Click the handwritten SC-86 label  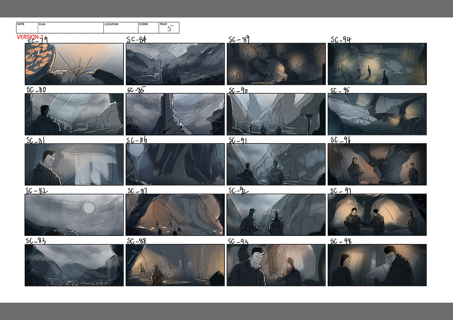(137, 140)
